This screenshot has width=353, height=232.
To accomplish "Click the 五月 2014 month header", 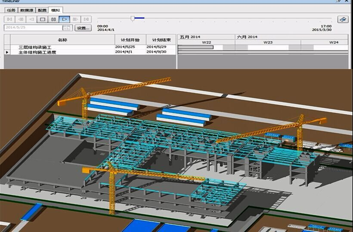I will (x=206, y=37).
